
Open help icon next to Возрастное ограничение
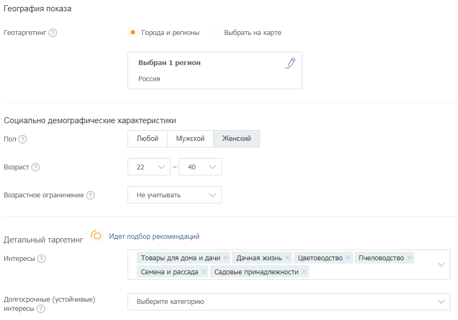[x=90, y=195]
